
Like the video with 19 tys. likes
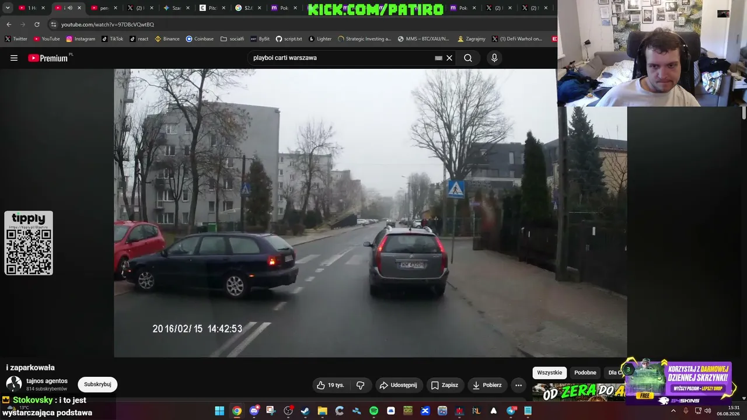pos(330,385)
